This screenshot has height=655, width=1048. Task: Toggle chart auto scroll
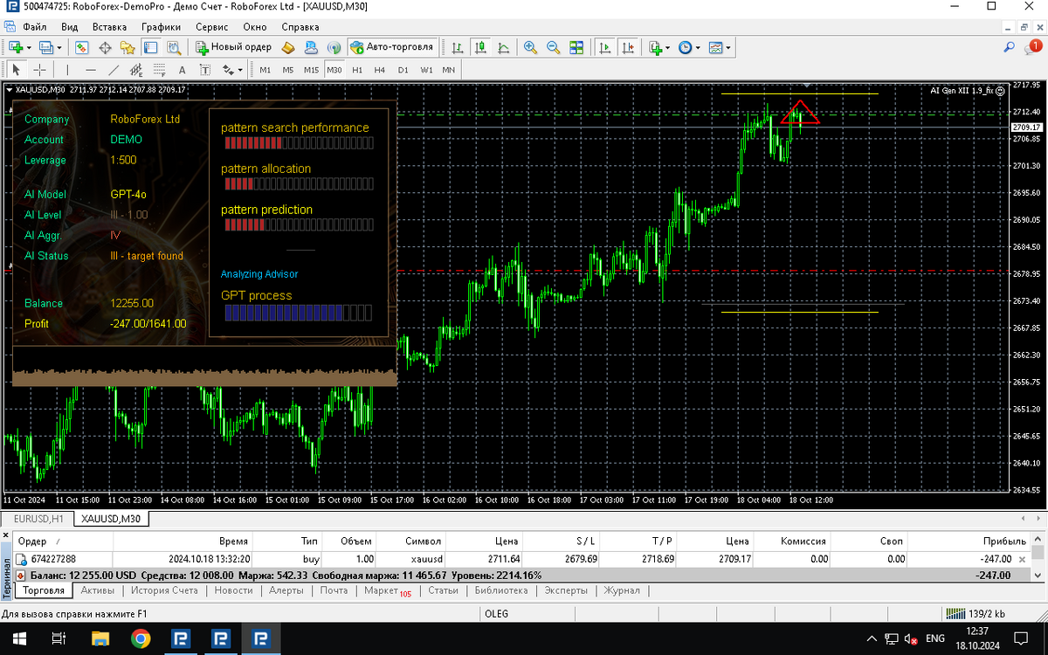coord(603,47)
